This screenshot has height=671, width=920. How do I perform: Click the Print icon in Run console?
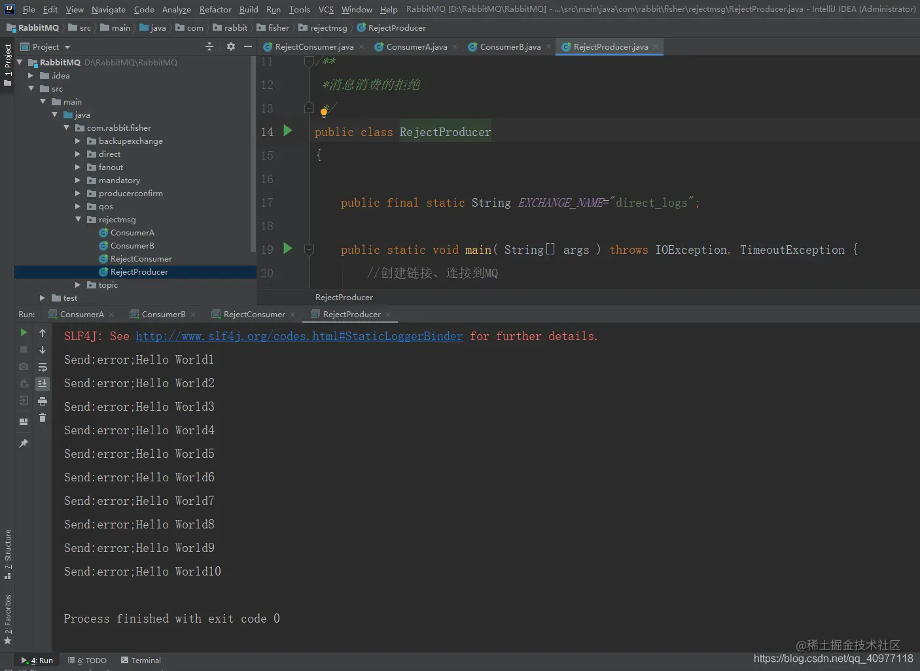[x=43, y=401]
